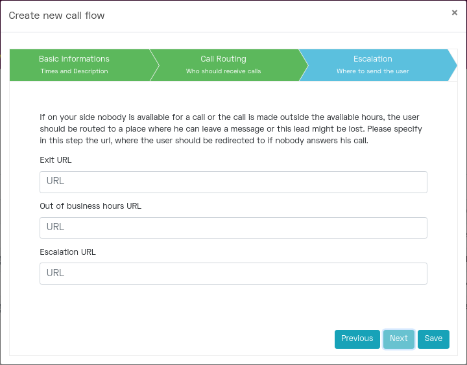
Task: Save the new call flow
Action: point(433,339)
